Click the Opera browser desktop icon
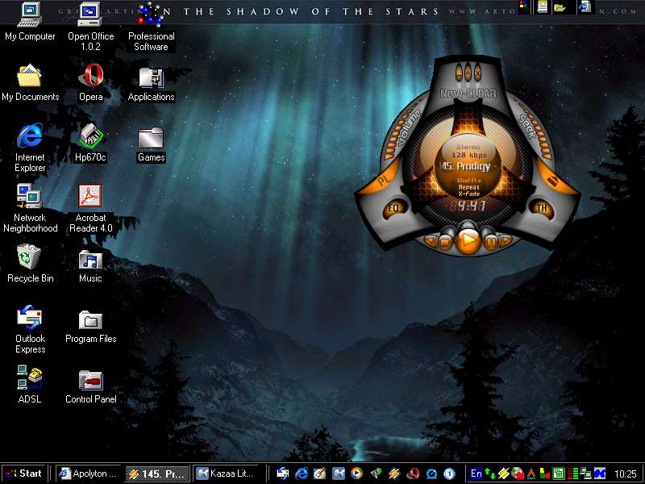This screenshot has width=645, height=484. tap(90, 77)
